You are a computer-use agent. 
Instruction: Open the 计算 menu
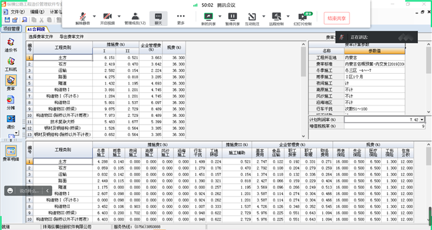point(55,12)
